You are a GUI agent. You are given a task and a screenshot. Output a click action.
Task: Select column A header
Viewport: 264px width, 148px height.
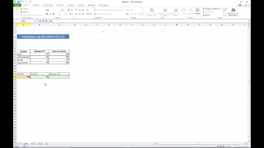[x=24, y=25]
